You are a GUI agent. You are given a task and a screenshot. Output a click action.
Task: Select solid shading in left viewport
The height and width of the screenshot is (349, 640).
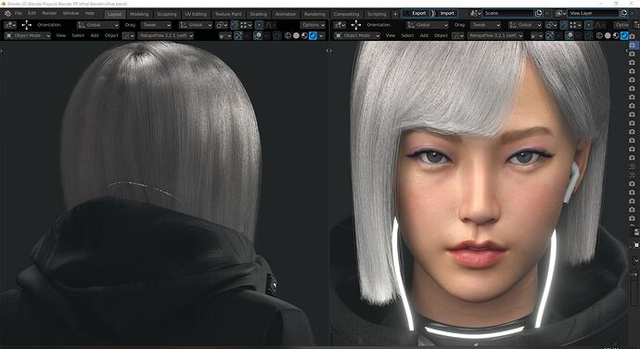pyautogui.click(x=296, y=35)
